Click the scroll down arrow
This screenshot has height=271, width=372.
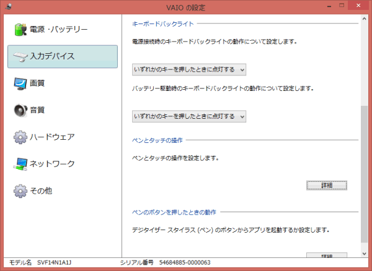pyautogui.click(x=365, y=254)
